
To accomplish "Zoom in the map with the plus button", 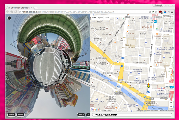I will pos(171,103).
